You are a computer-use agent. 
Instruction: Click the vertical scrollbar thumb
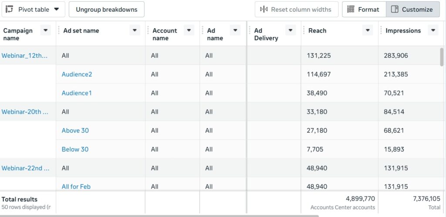tap(442, 57)
